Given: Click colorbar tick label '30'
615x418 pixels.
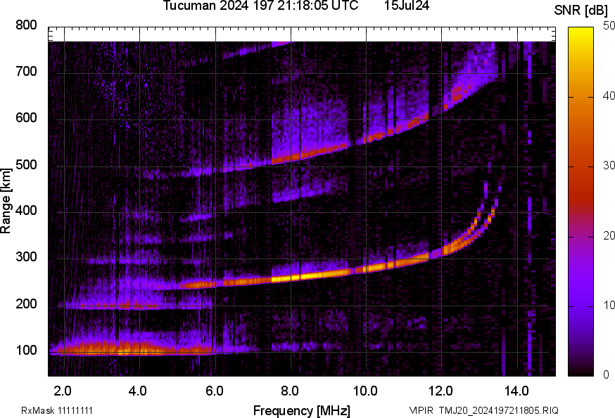Looking at the screenshot, I should click(x=609, y=166).
